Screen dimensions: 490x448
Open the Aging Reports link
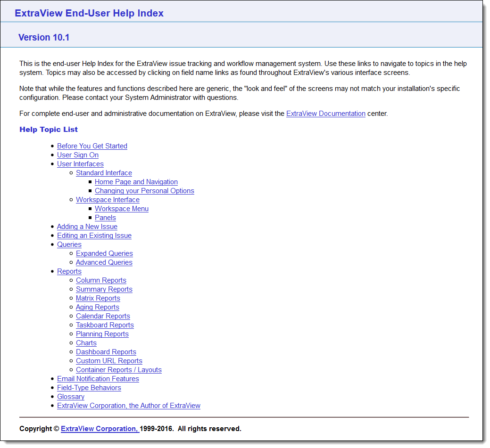98,307
